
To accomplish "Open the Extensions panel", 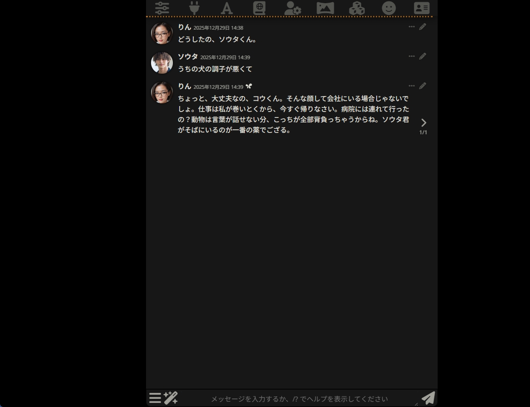I will click(357, 8).
